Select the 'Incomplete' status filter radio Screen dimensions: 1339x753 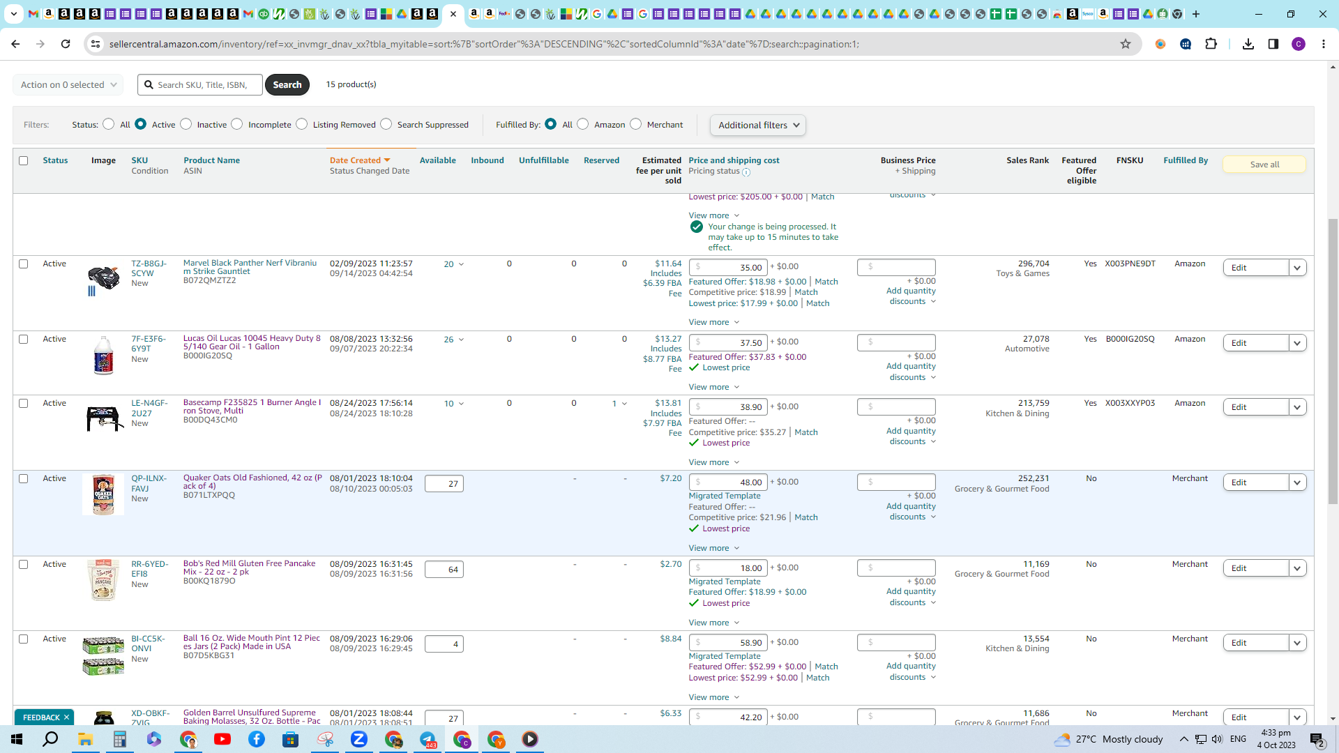237,124
